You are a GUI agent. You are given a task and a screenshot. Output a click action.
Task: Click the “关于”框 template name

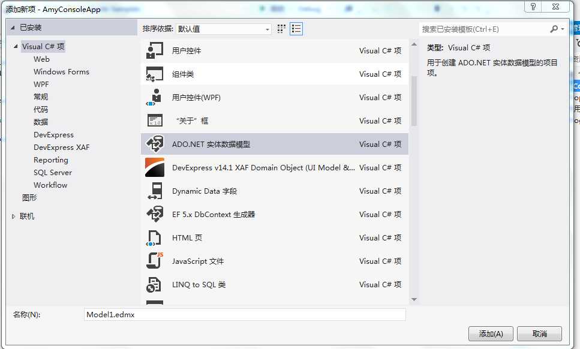[x=192, y=121]
